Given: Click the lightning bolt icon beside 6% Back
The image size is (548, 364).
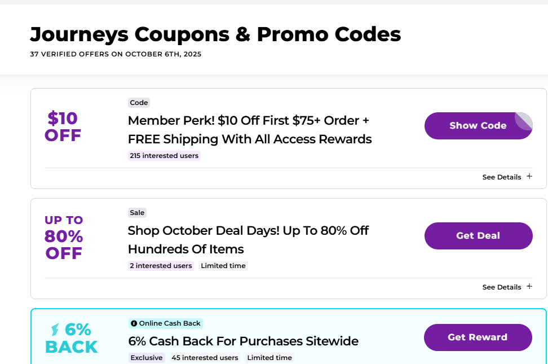Looking at the screenshot, I should tap(55, 329).
